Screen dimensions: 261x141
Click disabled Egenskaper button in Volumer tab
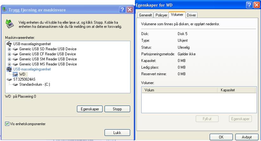pyautogui.click(x=240, y=119)
